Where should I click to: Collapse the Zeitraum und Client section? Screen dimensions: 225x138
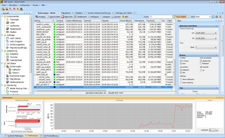pos(216,26)
